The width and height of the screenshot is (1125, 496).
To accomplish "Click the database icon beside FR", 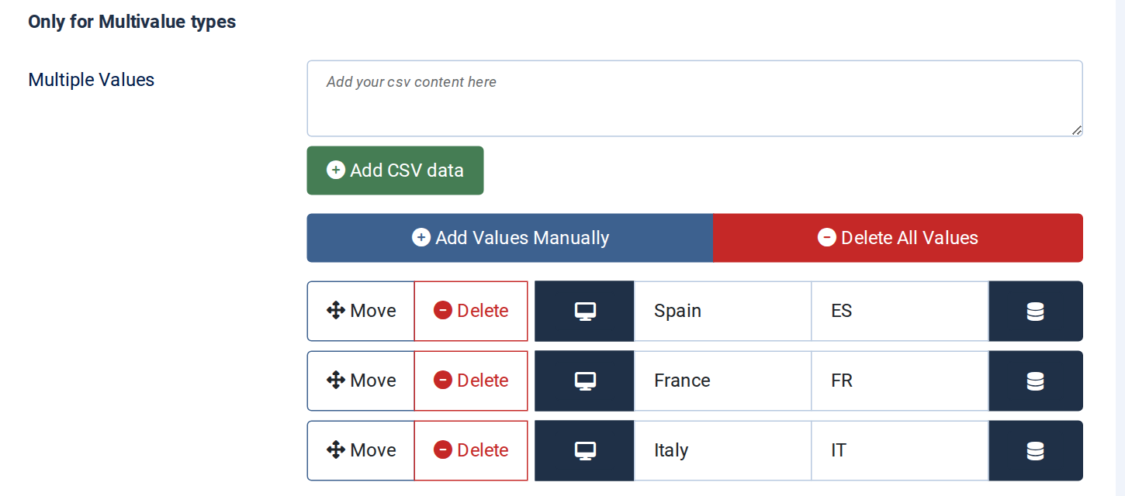I will [1035, 381].
